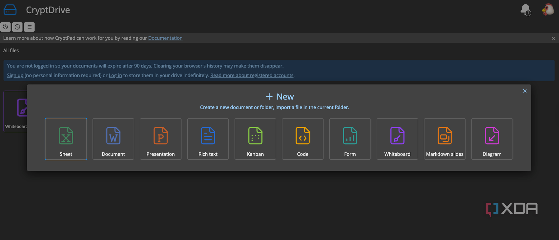The height and width of the screenshot is (240, 559).
Task: Create a new Form
Action: (350, 139)
